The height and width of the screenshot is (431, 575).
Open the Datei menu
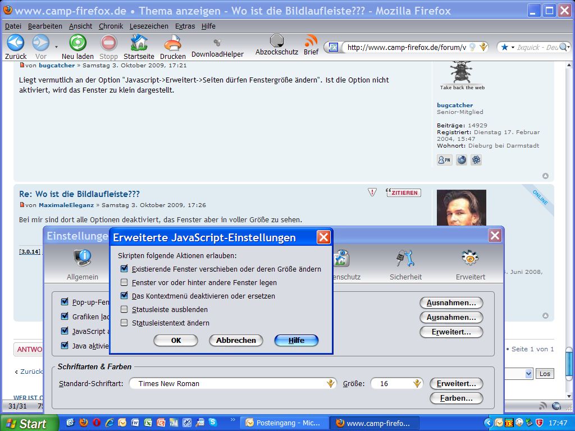(x=13, y=26)
